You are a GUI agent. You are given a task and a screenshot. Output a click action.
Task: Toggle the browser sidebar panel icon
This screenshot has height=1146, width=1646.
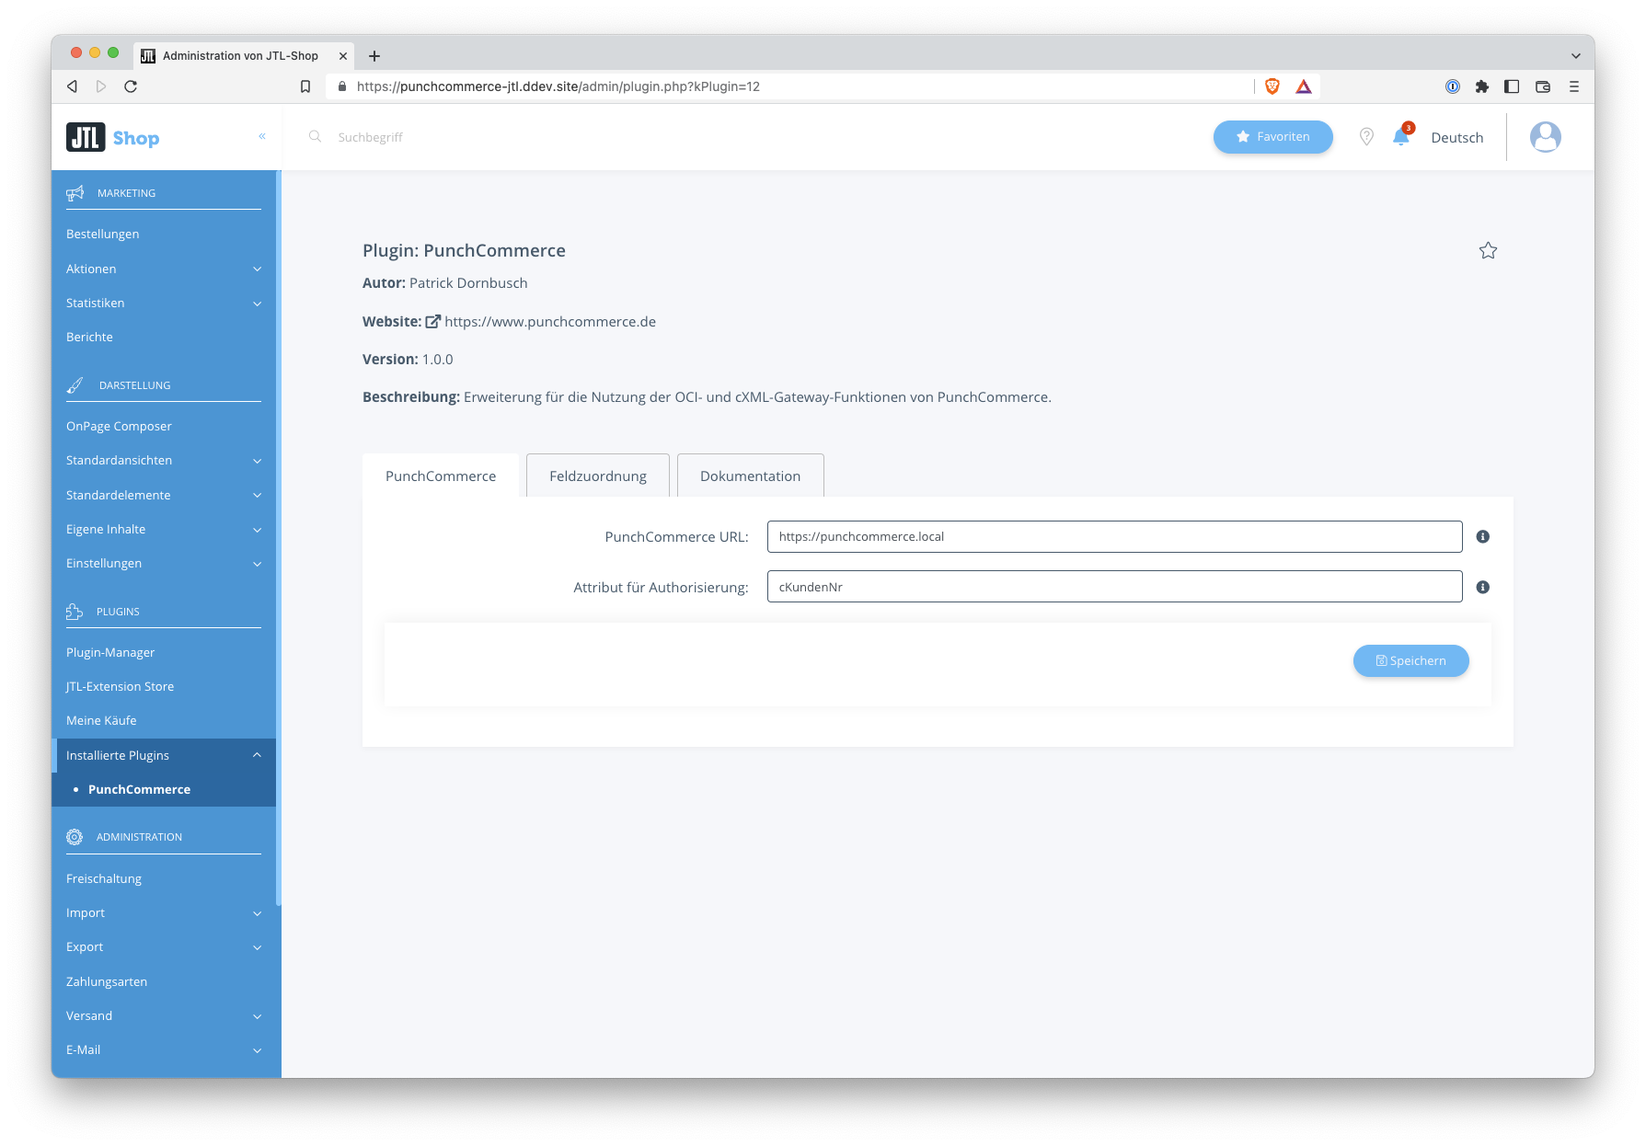coord(1511,86)
